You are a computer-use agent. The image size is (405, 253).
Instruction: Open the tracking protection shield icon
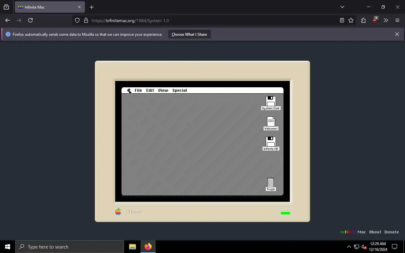click(77, 20)
